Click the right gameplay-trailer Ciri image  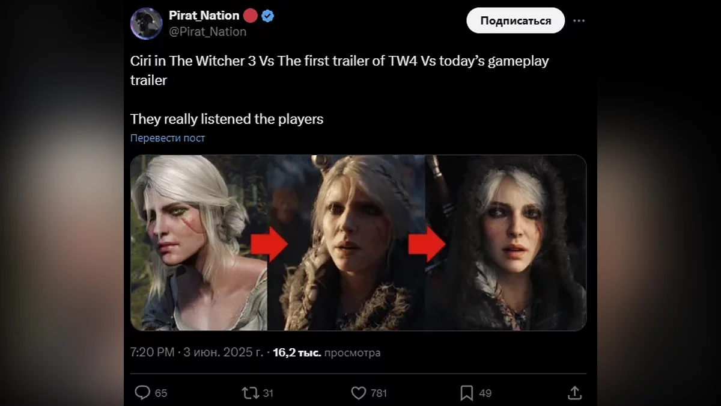click(506, 242)
